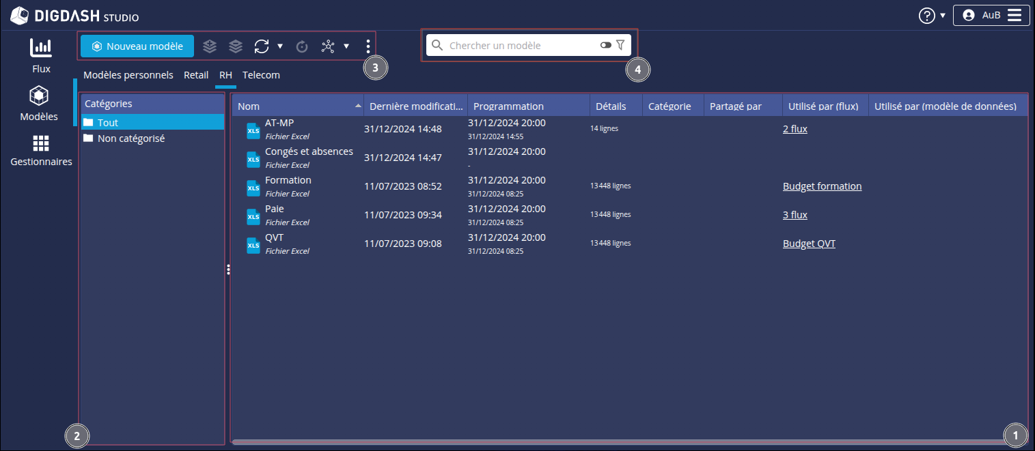
Task: Expand the dropdown arrow beside graph icon
Action: 346,46
